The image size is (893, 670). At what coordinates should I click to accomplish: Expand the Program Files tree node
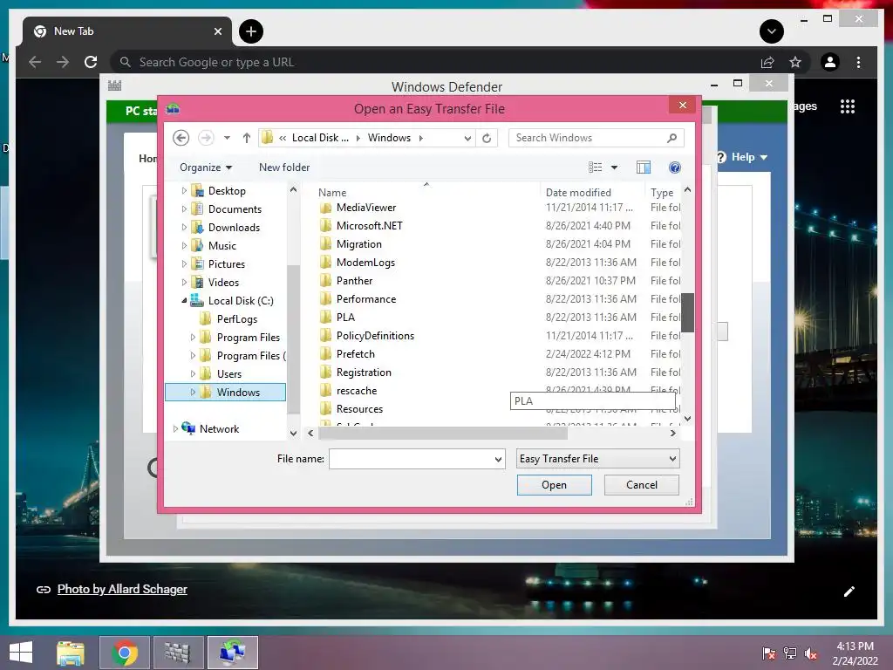tap(193, 338)
